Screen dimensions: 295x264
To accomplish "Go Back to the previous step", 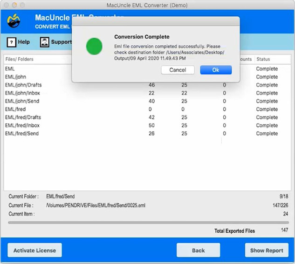I will point(198,250).
